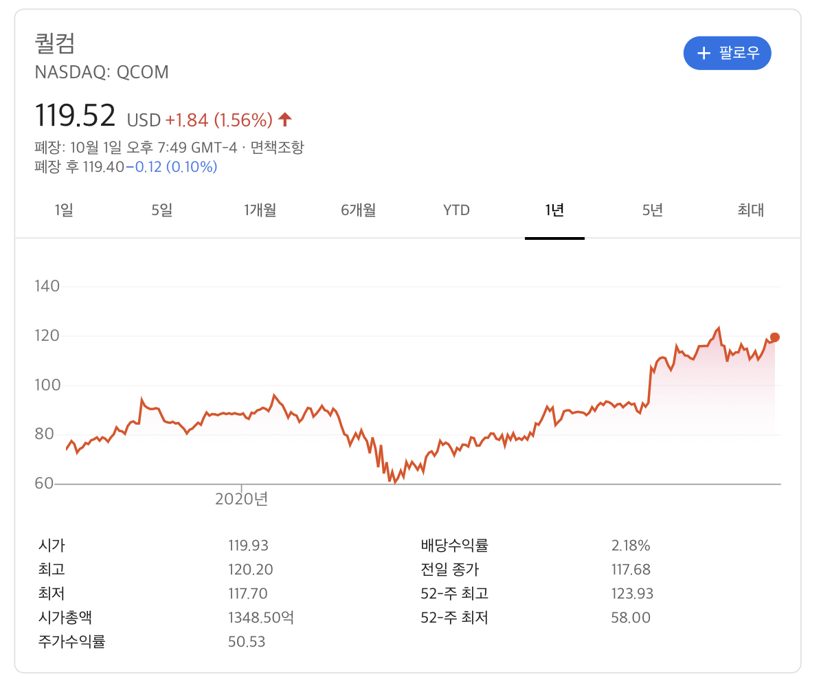Image resolution: width=821 pixels, height=692 pixels.
Task: Click the 주가수익률 label
Action: [71, 642]
